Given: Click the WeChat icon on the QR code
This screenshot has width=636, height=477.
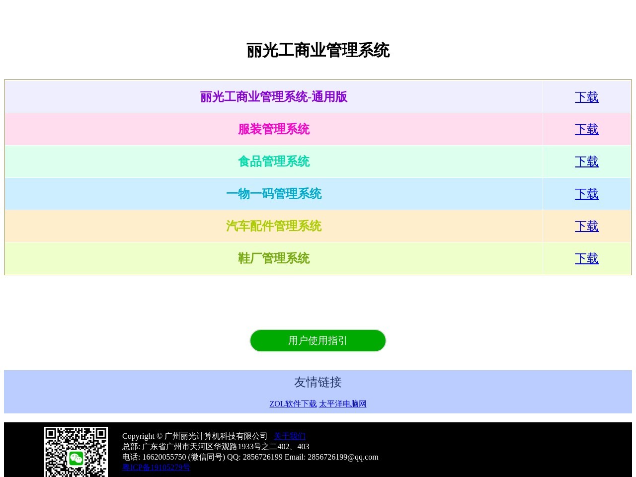Looking at the screenshot, I should pos(76,459).
